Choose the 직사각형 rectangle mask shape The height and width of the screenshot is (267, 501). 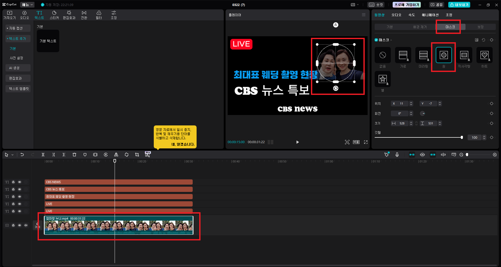click(464, 55)
